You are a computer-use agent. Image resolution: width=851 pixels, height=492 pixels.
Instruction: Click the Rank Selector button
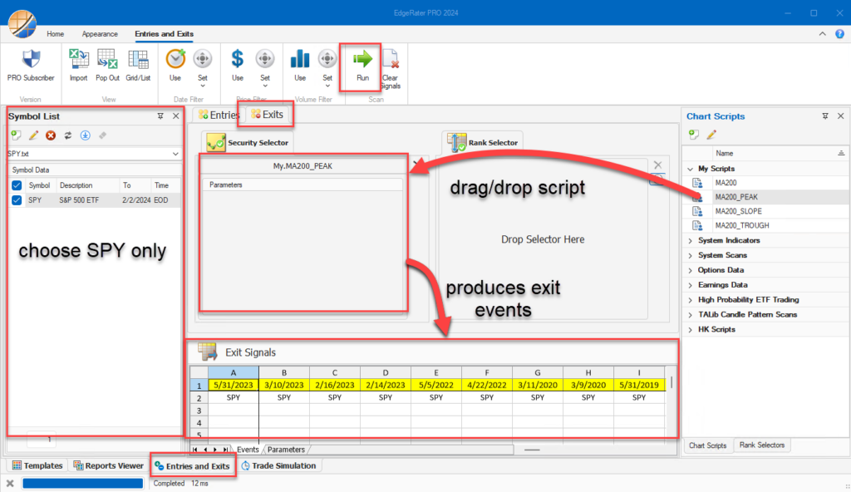pyautogui.click(x=483, y=142)
